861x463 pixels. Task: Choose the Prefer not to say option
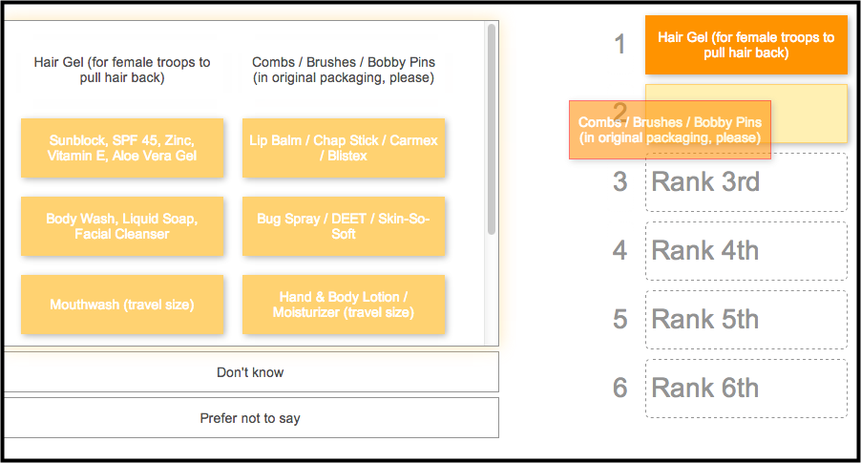click(x=250, y=418)
